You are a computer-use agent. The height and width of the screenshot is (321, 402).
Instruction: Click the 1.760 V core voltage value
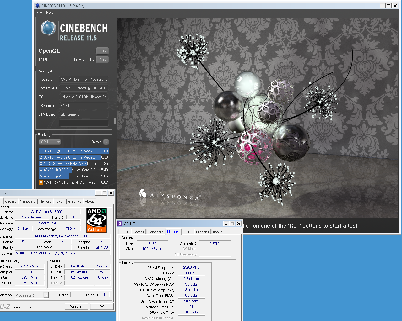pyautogui.click(x=69, y=229)
